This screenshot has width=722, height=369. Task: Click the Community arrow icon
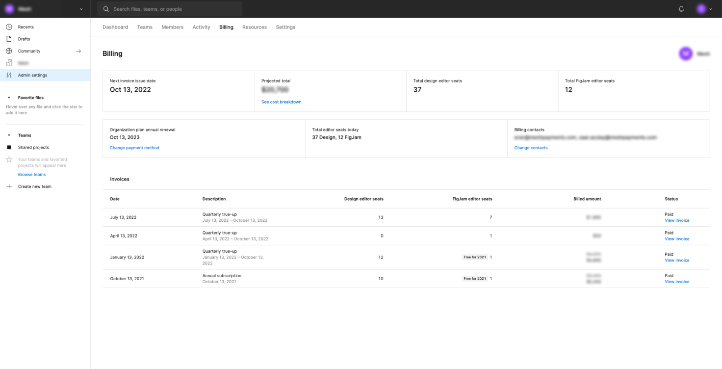click(78, 51)
